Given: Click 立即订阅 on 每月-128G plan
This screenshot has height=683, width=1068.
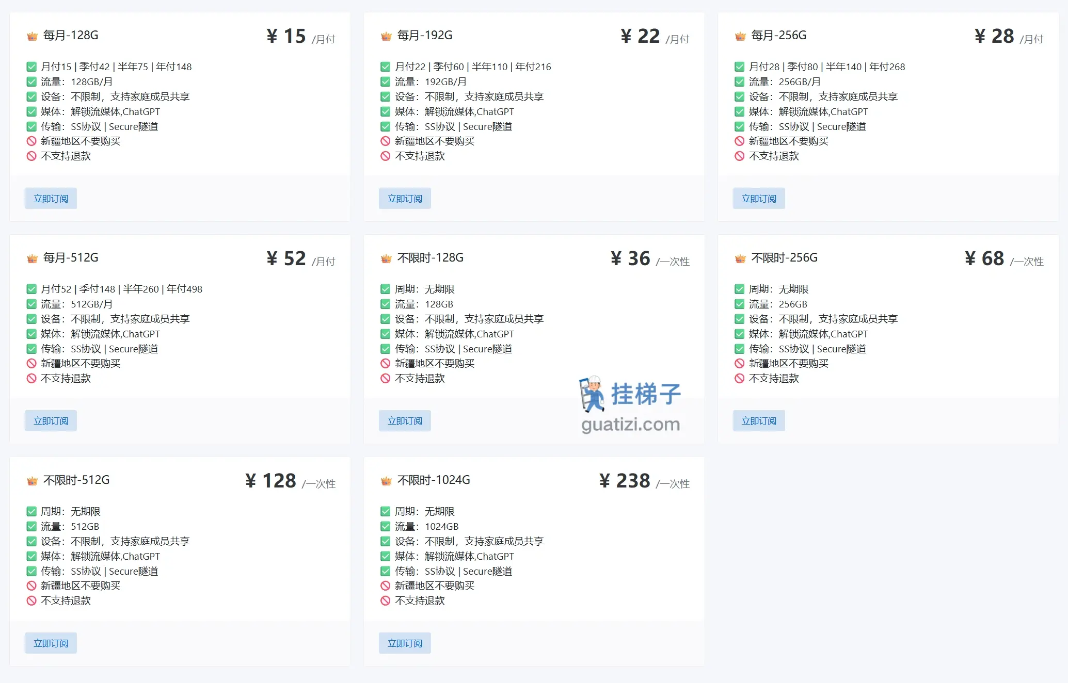Looking at the screenshot, I should (50, 198).
